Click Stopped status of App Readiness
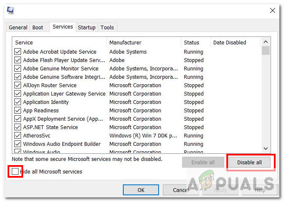Viewport: 284px width, 202px height. coord(194,110)
